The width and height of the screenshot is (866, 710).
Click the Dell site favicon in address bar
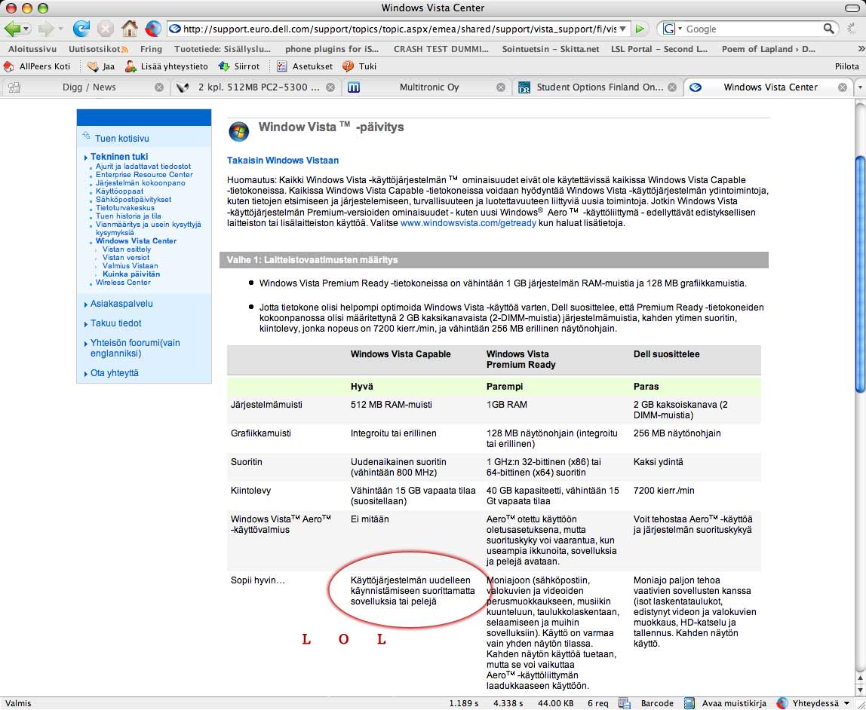tap(175, 29)
